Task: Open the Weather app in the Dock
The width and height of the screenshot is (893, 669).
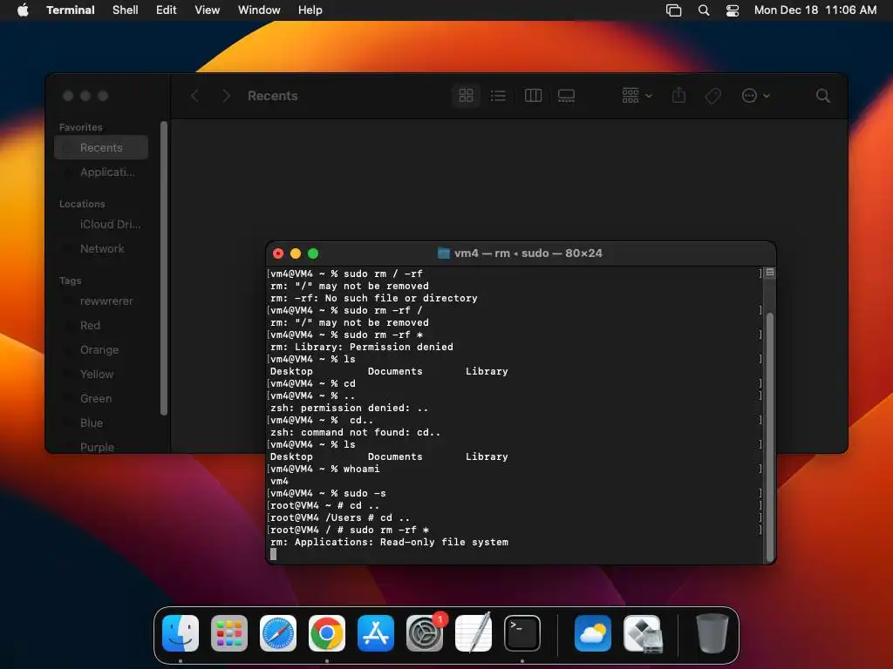Action: (x=593, y=633)
